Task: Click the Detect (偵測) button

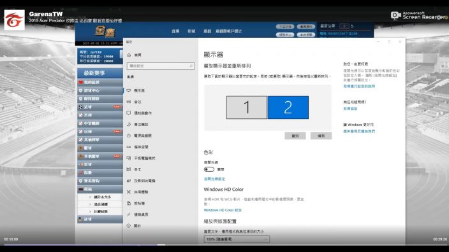Action: [321, 136]
